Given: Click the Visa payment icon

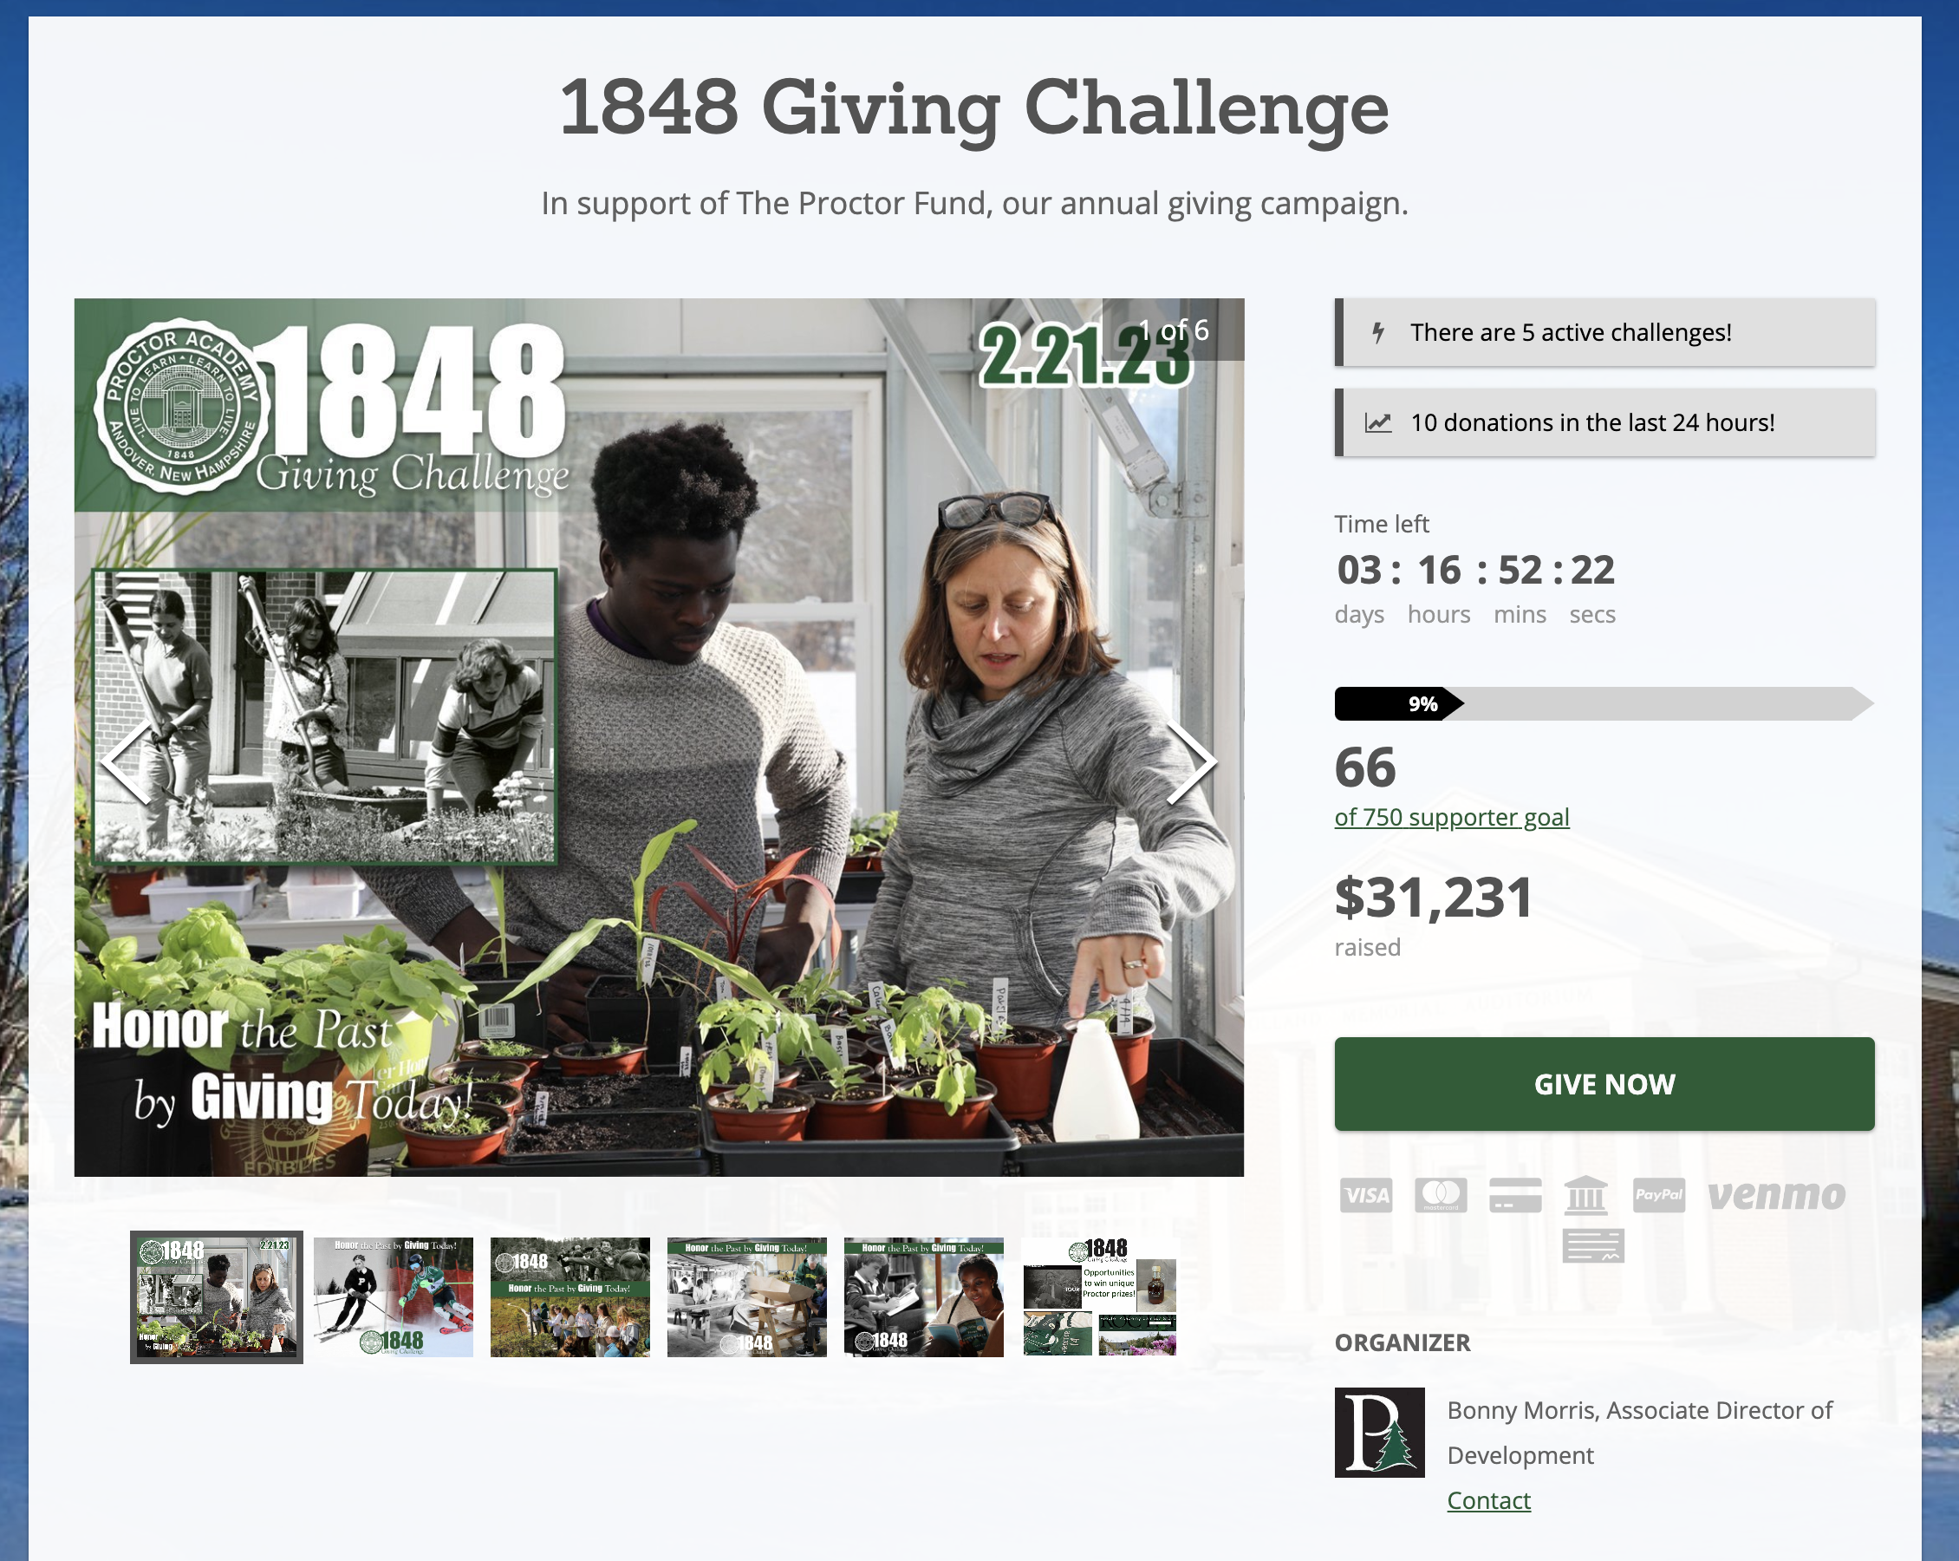Looking at the screenshot, I should (x=1366, y=1195).
